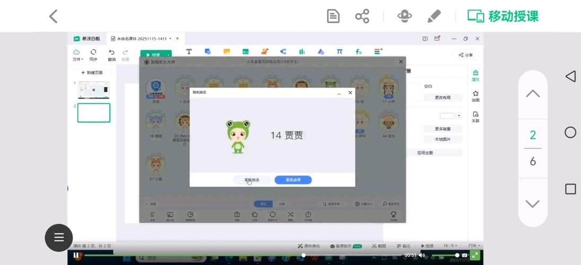Add a page with 新建页面

(x=92, y=73)
